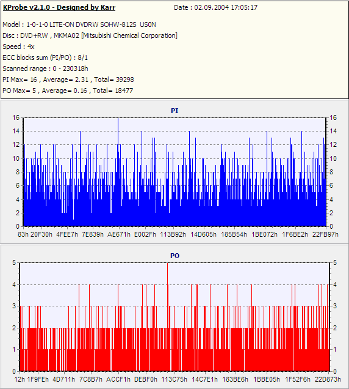This screenshot has height=389, width=349.
Task: Click the DEBF0h axis label in PO chart
Action: pyautogui.click(x=146, y=379)
